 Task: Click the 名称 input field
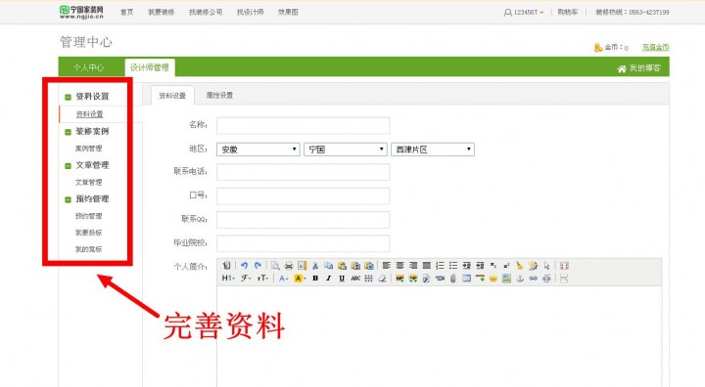[303, 125]
